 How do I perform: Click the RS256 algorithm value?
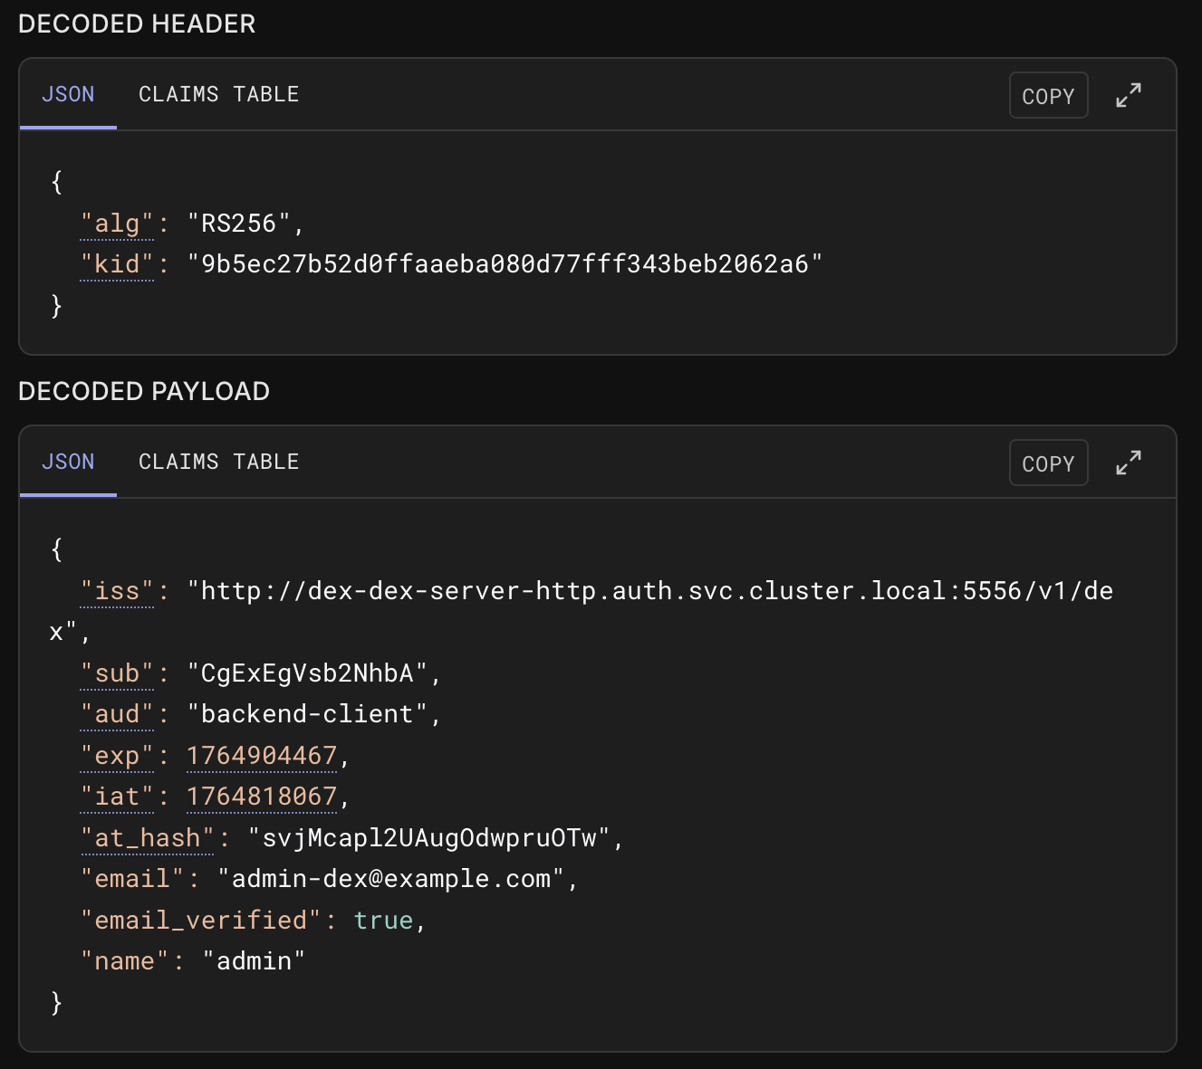pos(242,223)
